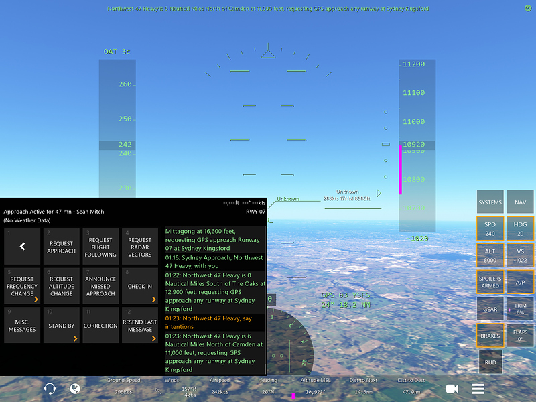Tap the Dist to Dest 47.0nm readout
536x402 pixels.
click(x=411, y=386)
